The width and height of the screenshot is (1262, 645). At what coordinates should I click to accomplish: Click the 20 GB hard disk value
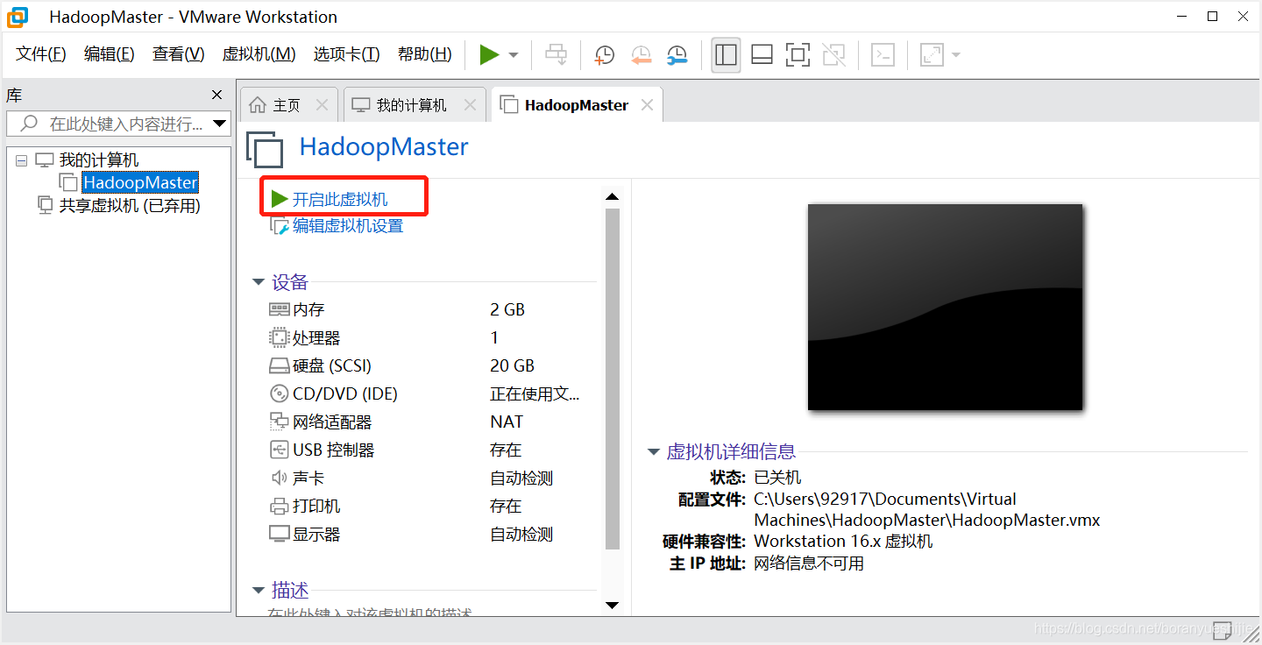pyautogui.click(x=512, y=366)
